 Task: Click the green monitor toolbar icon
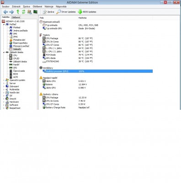(x=35, y=12)
